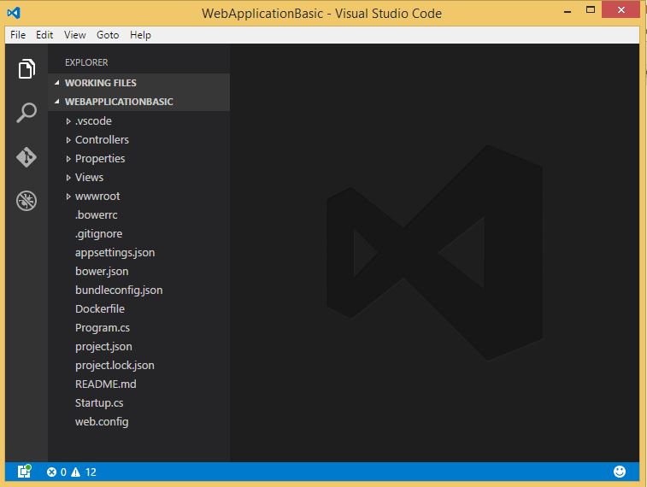Collapse the Working Files section
Image resolution: width=647 pixels, height=487 pixels.
pyautogui.click(x=57, y=83)
